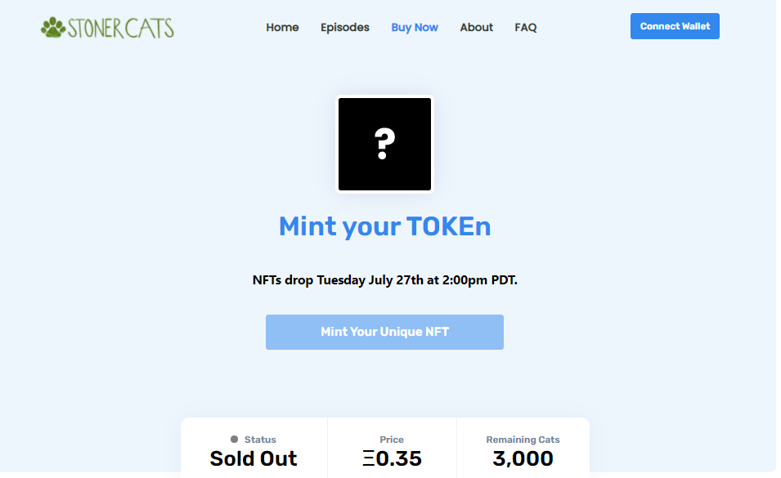Click the NFT drop date announcement text
Image resolution: width=781 pixels, height=478 pixels.
384,280
